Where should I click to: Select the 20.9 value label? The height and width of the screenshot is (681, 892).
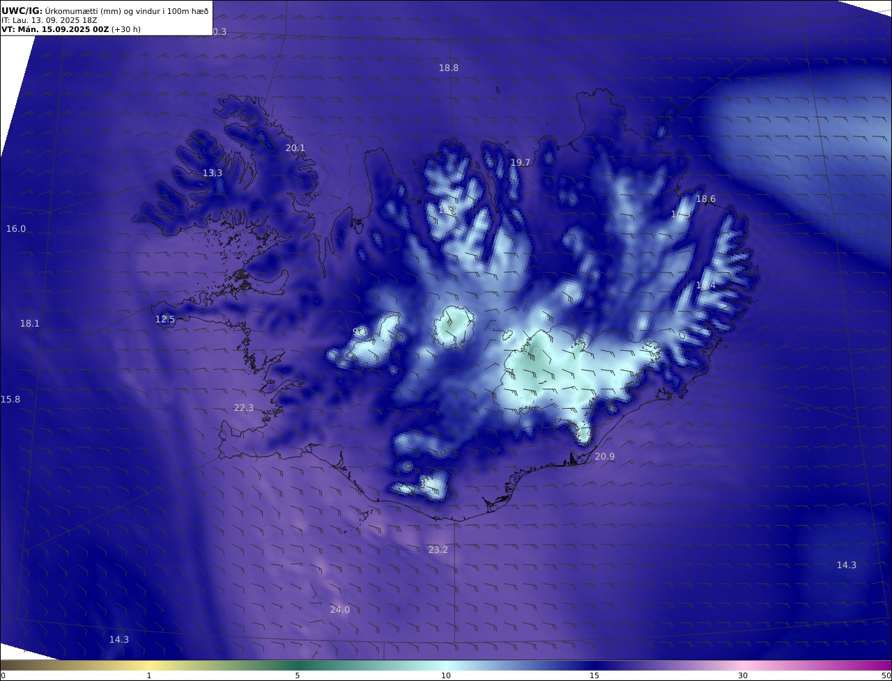click(605, 457)
